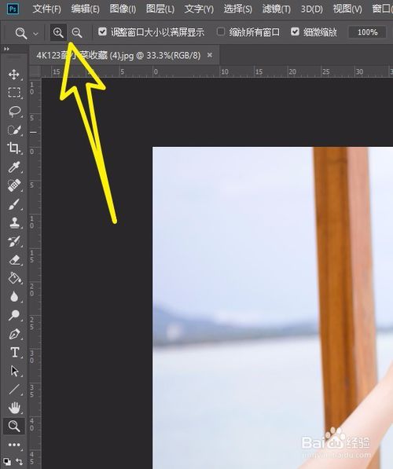Open the 编辑(E) menu
This screenshot has width=393, height=469.
tap(86, 9)
